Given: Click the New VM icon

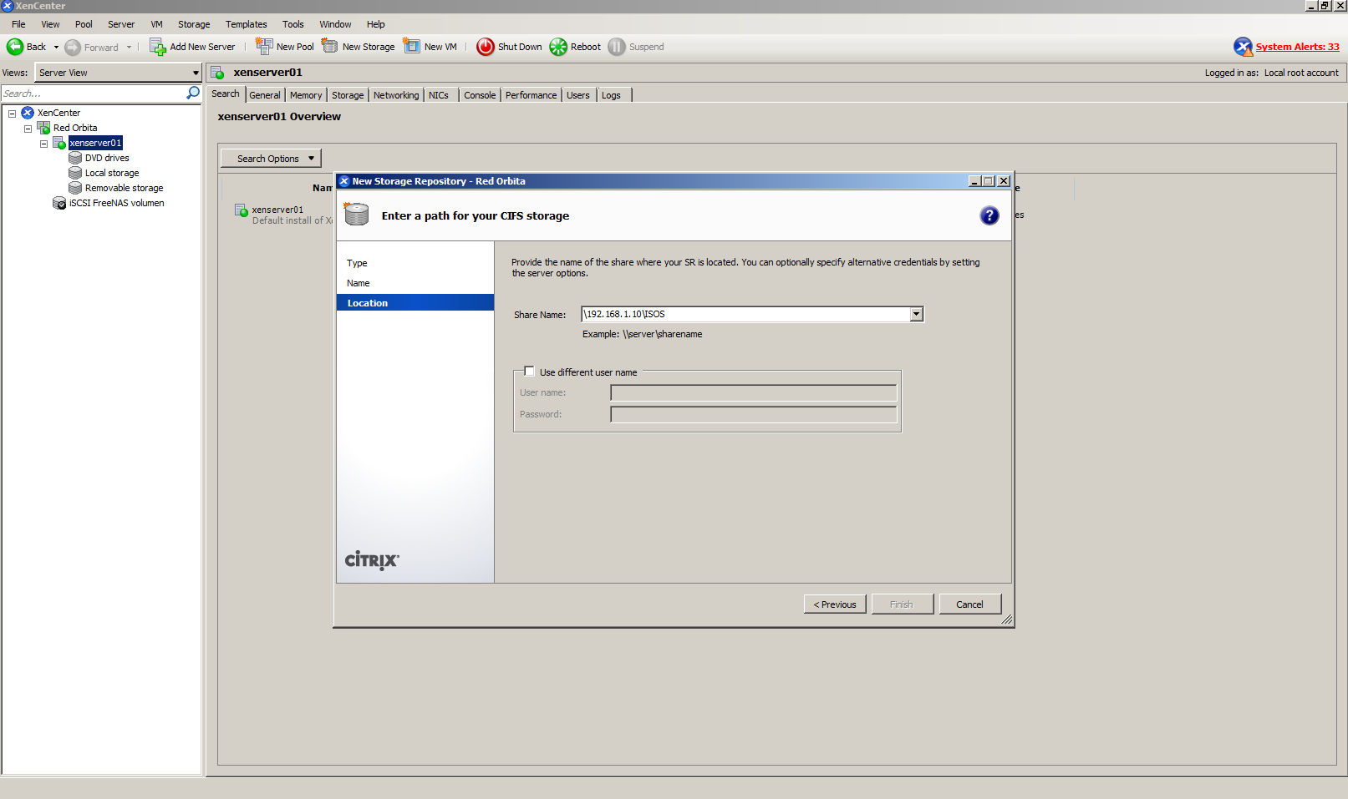Looking at the screenshot, I should pyautogui.click(x=412, y=47).
